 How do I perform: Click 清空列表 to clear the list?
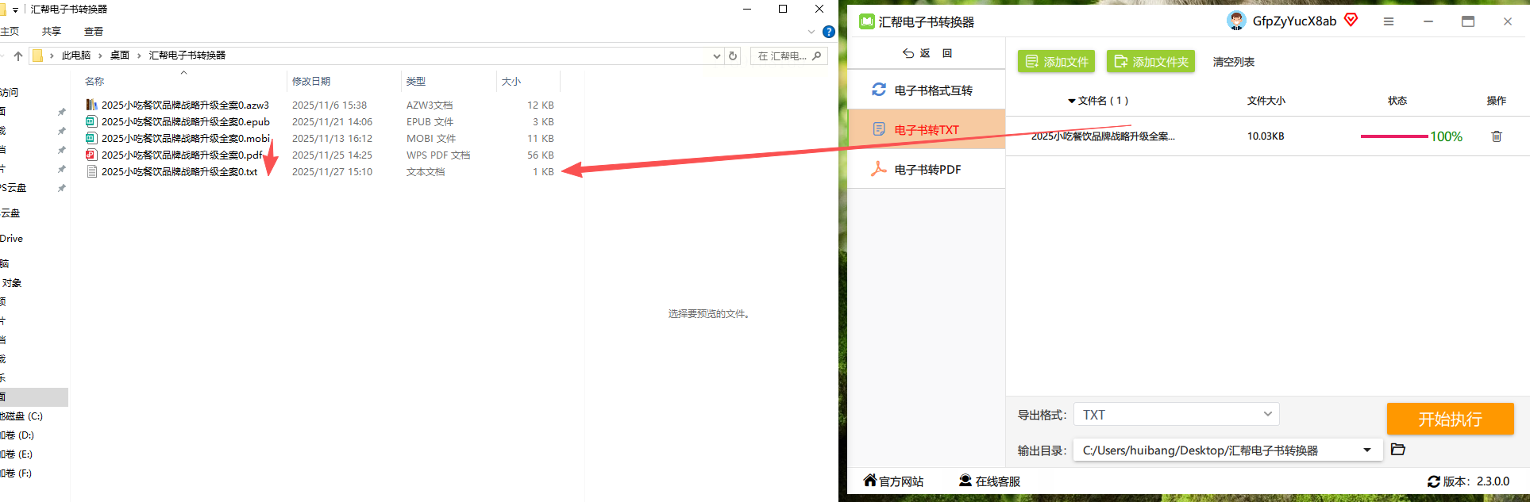coord(1233,62)
